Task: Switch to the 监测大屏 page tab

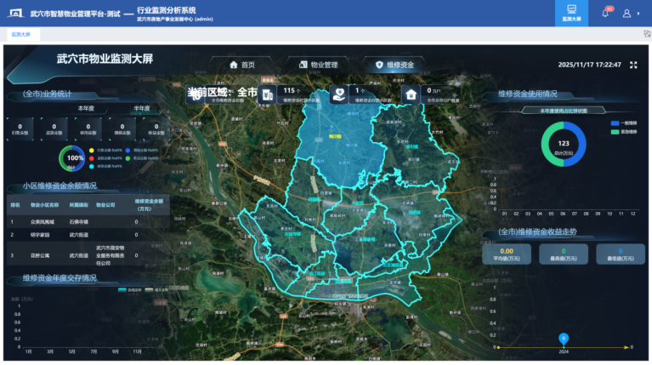Action: tap(20, 35)
